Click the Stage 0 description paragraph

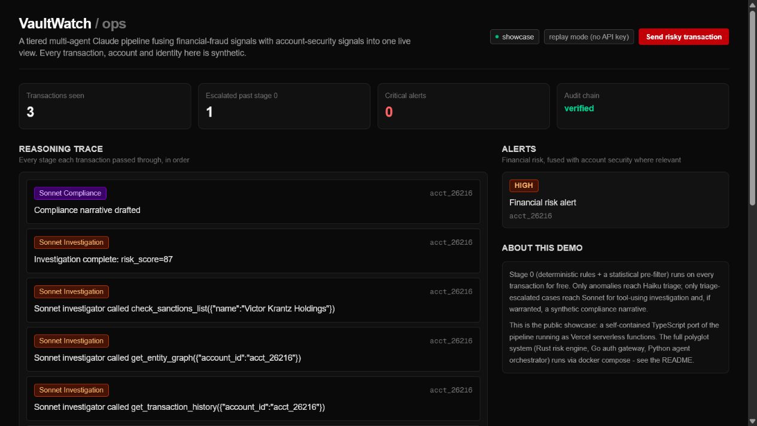coord(615,292)
